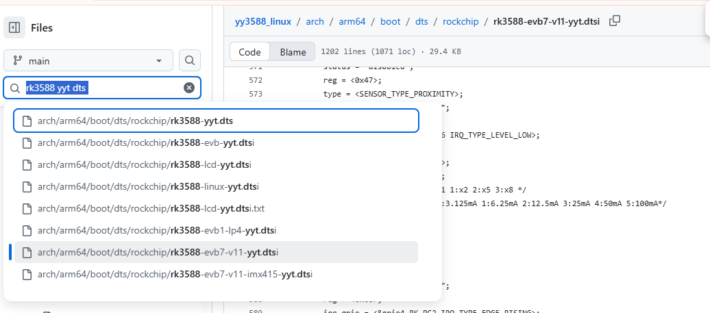Switch to the Code tab
The image size is (710, 313).
pos(250,52)
